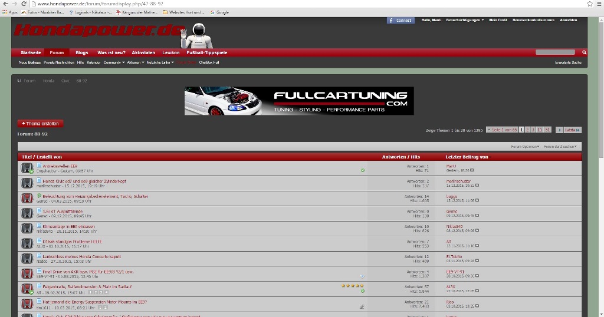Click the browser reload icon
Viewport: 604px width, 317px height.
(24, 4)
